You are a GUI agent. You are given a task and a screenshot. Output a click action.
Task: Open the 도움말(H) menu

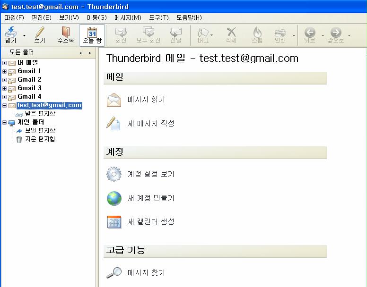189,18
